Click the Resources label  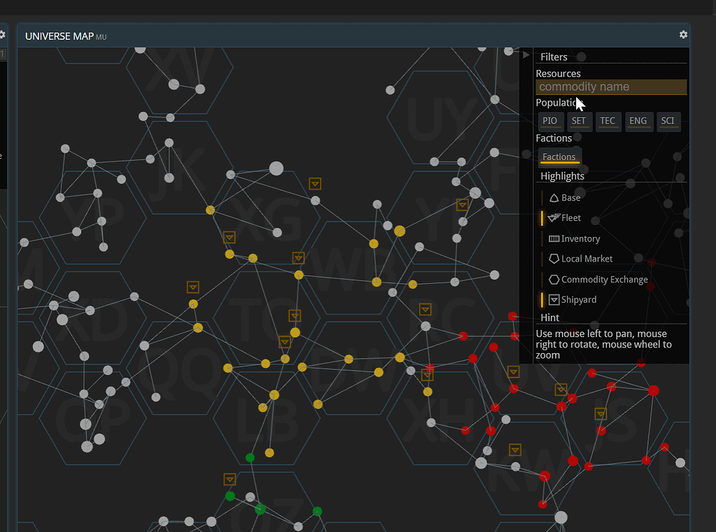pyautogui.click(x=558, y=73)
